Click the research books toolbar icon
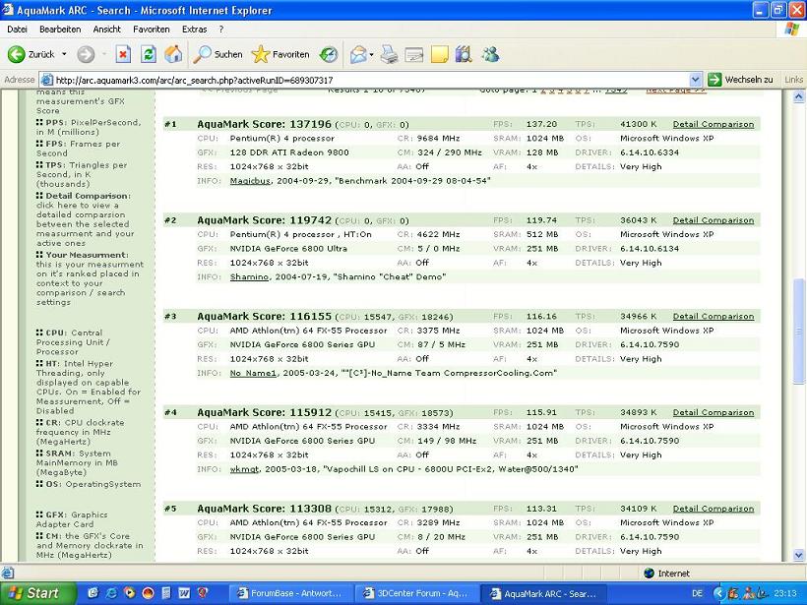The height and width of the screenshot is (605, 807). coord(464,54)
